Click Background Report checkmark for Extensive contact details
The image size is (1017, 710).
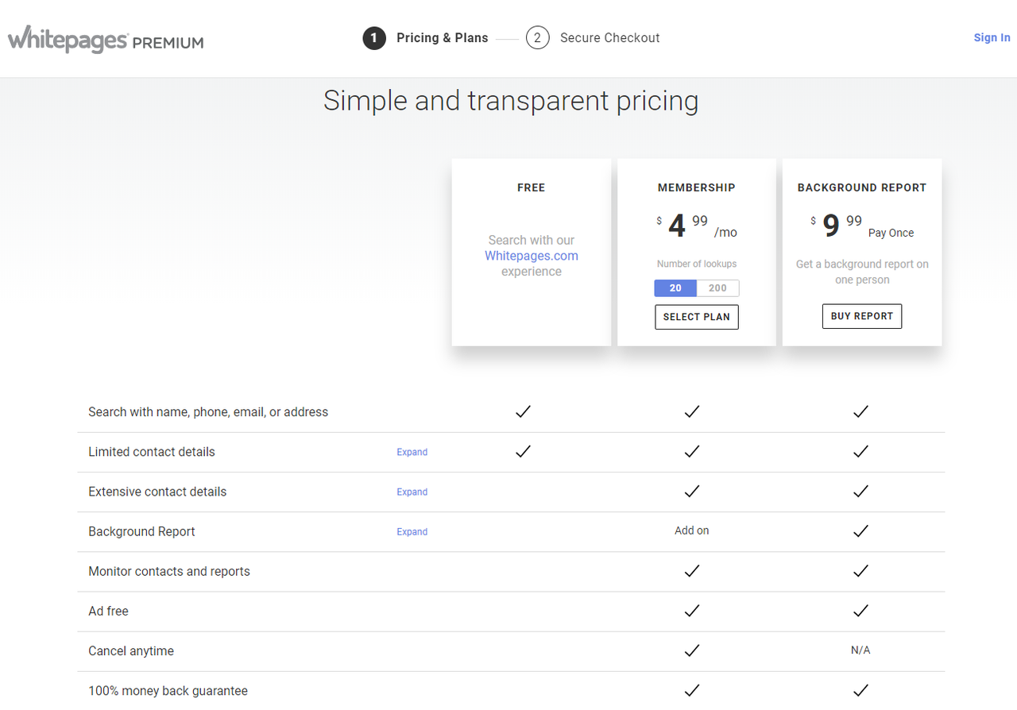point(860,491)
